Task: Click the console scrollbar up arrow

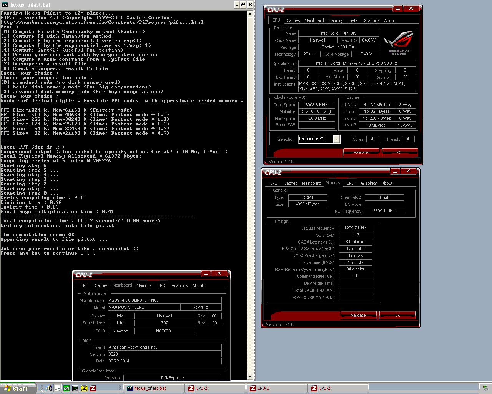Action: pos(250,13)
